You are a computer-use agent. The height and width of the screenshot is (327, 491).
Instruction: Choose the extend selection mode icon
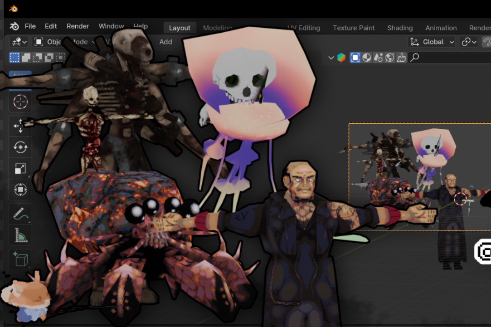point(26,58)
